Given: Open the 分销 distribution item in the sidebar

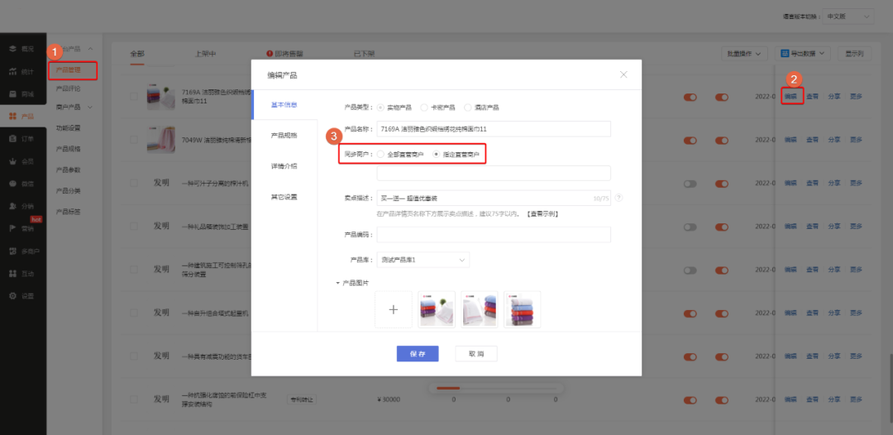Looking at the screenshot, I should coord(22,206).
